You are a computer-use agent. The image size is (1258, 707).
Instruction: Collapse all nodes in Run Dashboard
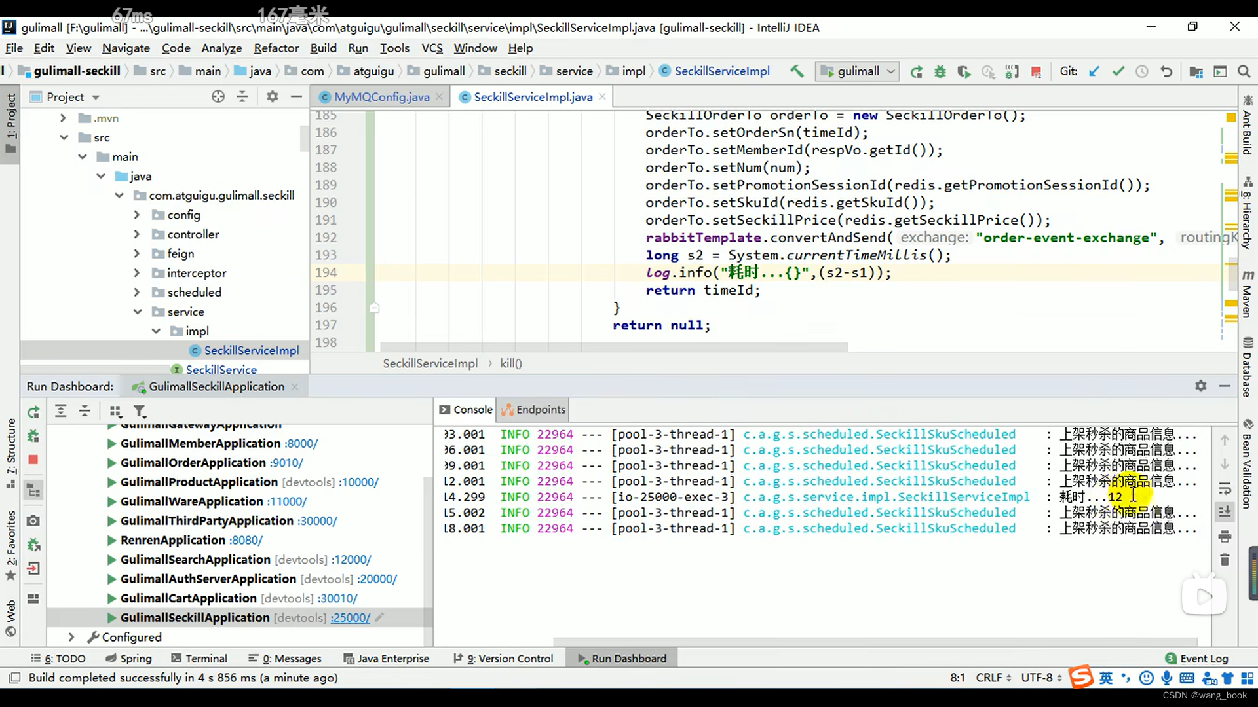click(85, 411)
